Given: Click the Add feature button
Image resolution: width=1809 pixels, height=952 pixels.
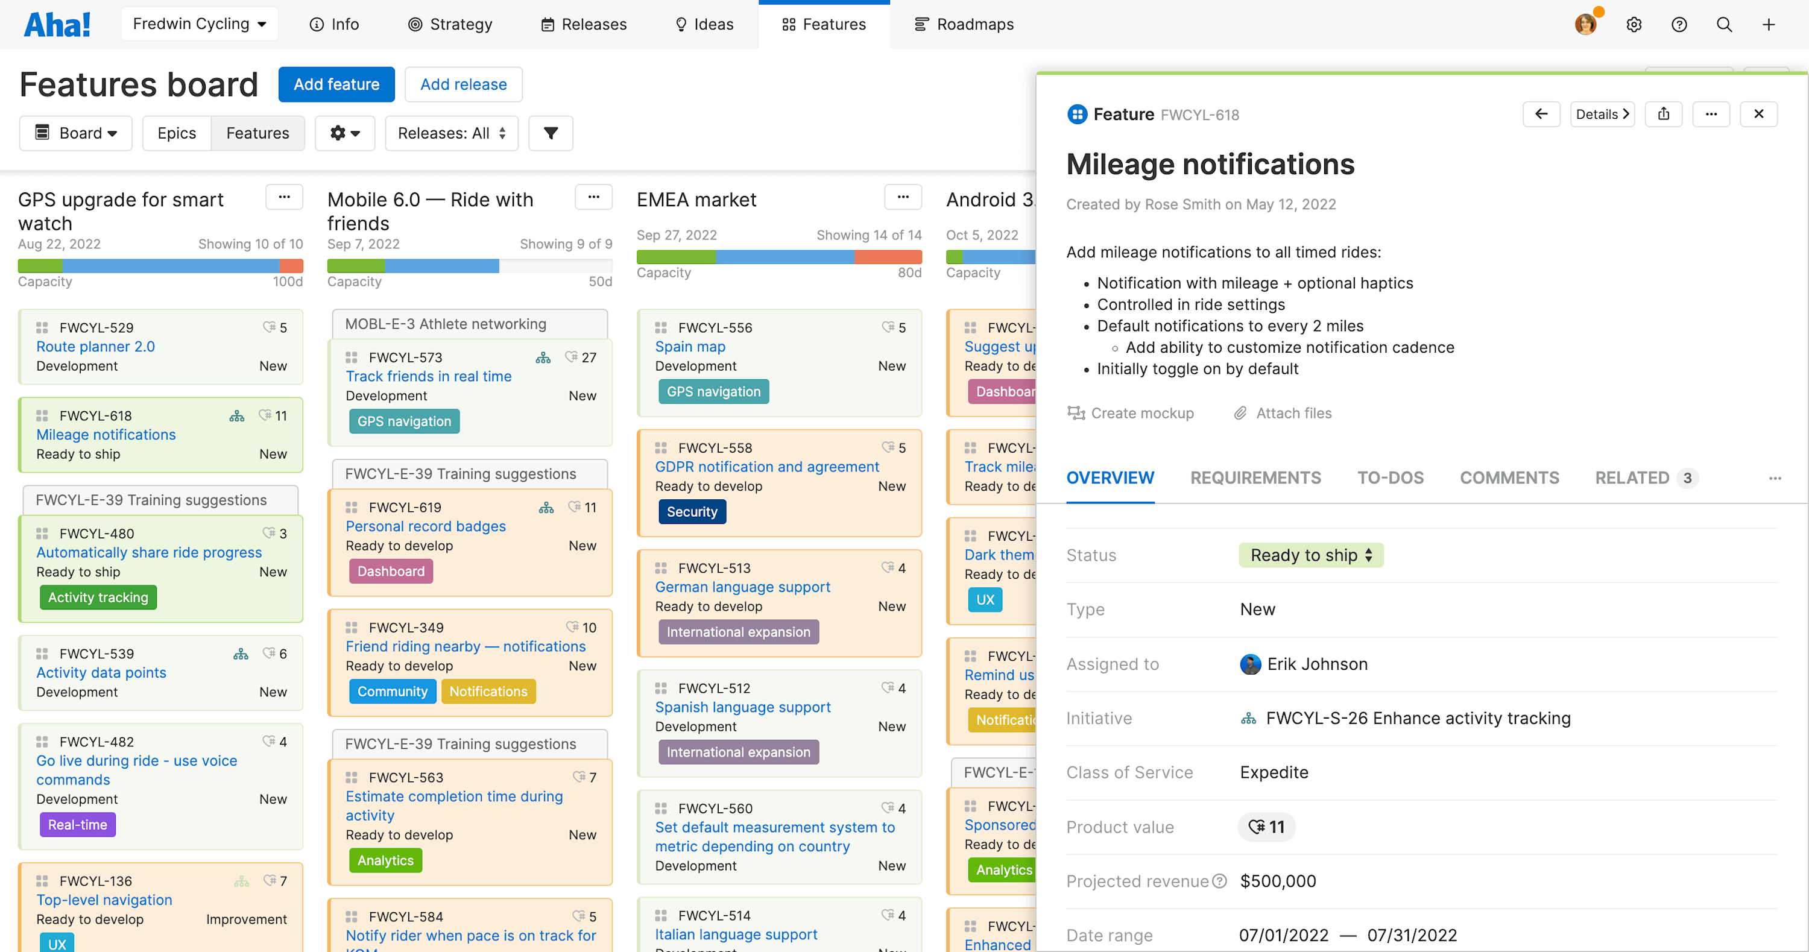Looking at the screenshot, I should (x=336, y=84).
